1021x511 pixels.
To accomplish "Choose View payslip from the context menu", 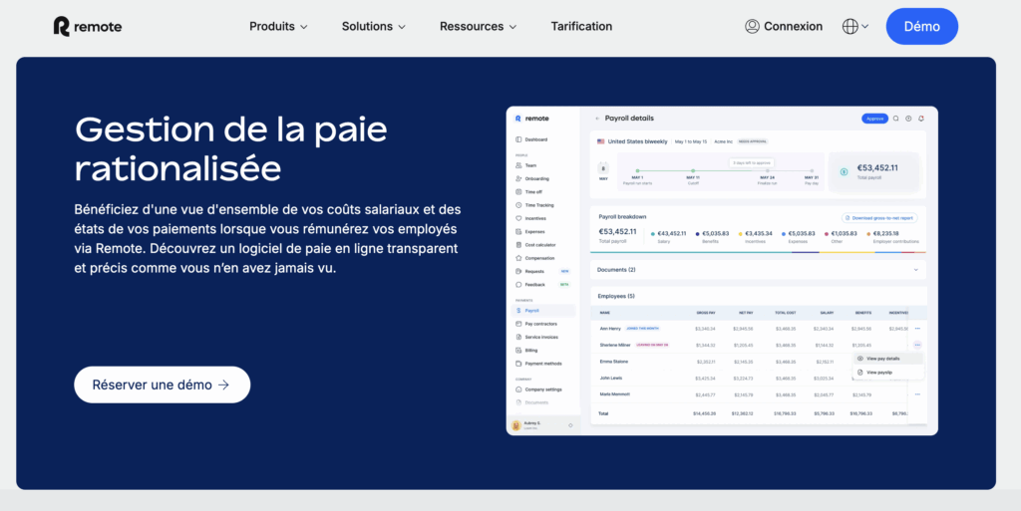I will click(888, 373).
